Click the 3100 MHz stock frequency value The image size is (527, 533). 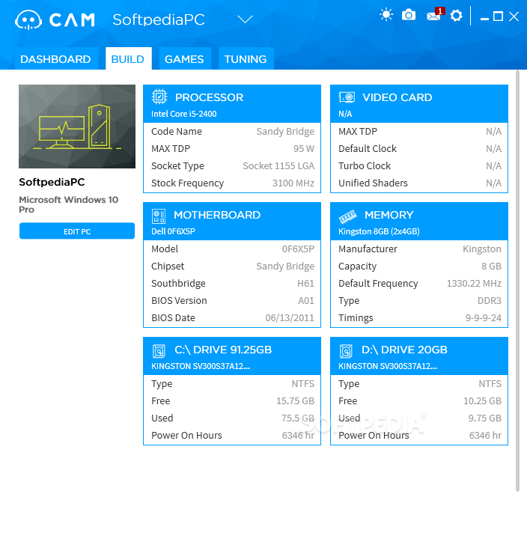[293, 183]
